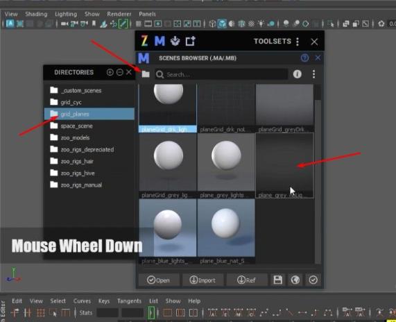Open the viewport Panels menu
396x322 pixels.
(x=147, y=14)
